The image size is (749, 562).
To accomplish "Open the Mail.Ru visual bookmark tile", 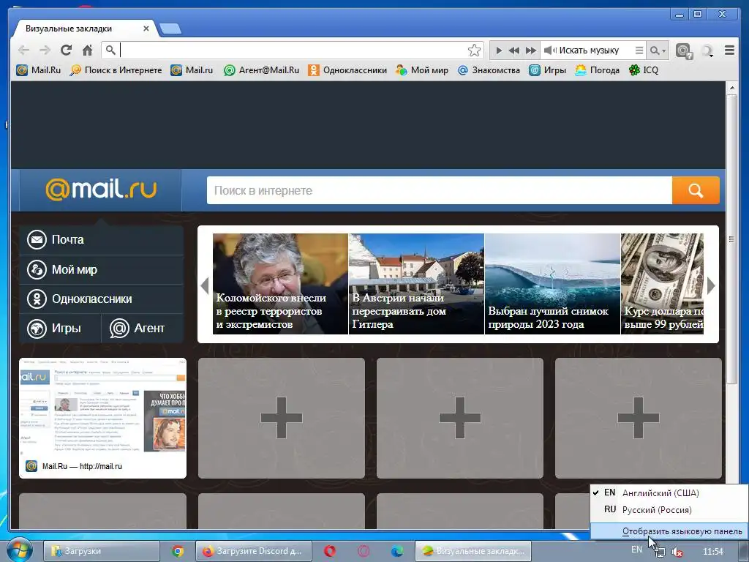I will 102,418.
